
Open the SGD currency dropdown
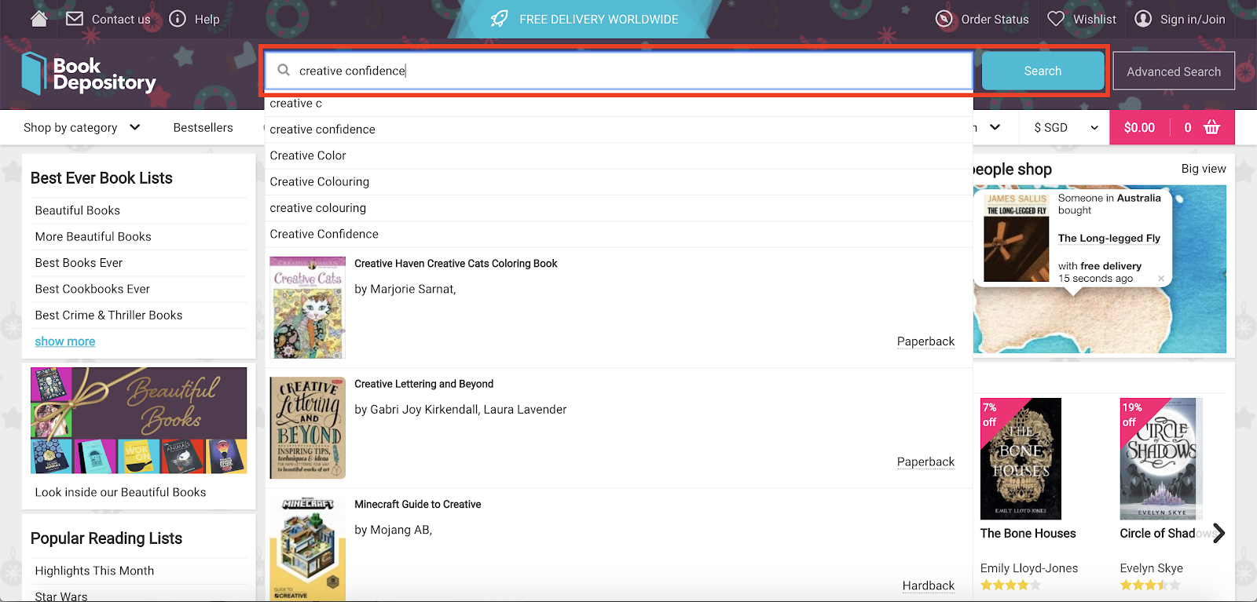point(1065,127)
